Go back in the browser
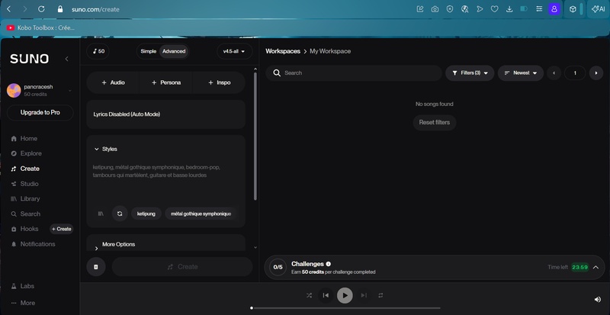Screen dimensions: 610x315 click(x=8, y=9)
